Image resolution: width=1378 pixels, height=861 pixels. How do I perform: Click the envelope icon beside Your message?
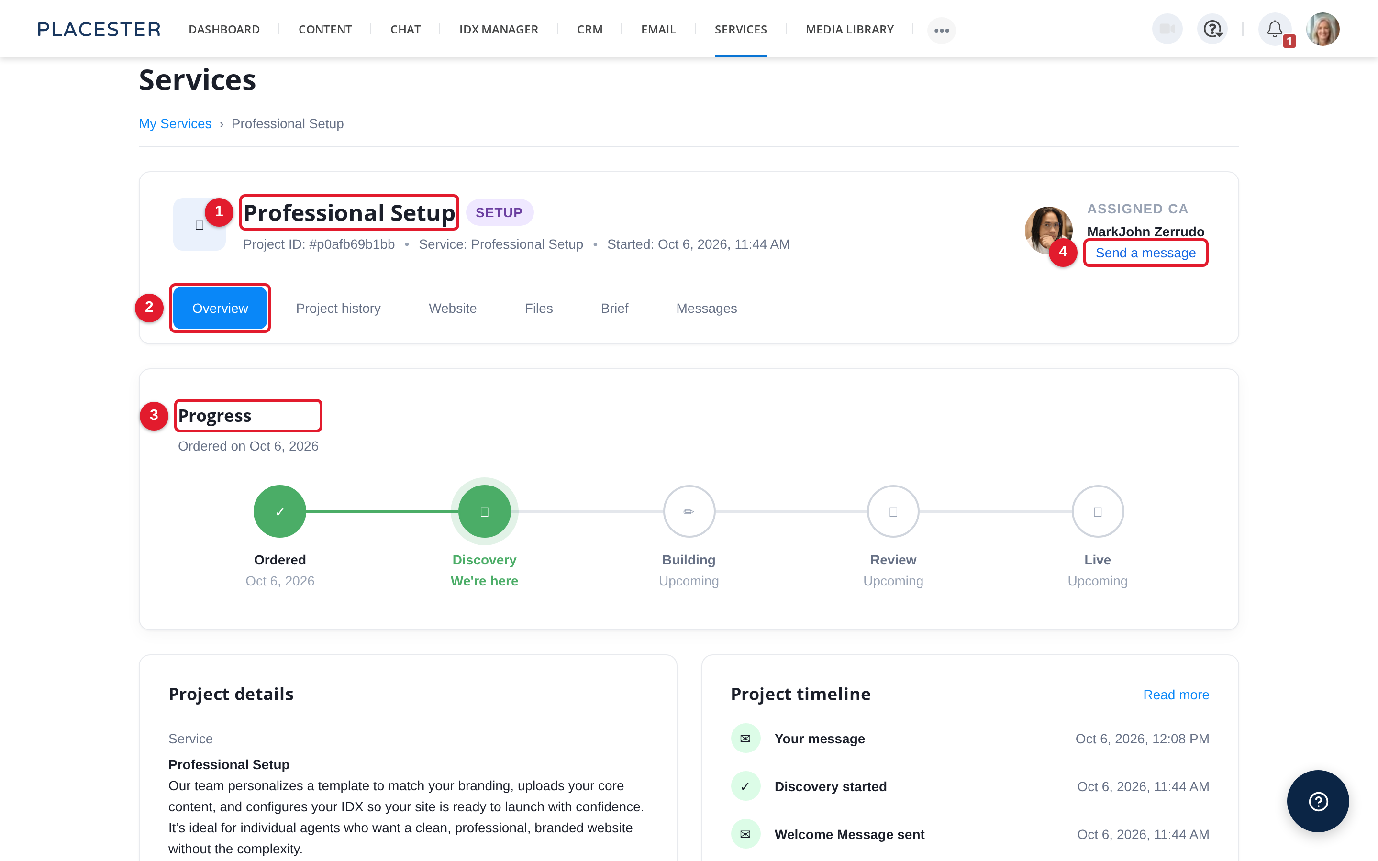point(745,739)
